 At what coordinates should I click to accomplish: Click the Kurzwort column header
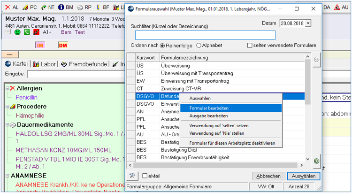147,57
